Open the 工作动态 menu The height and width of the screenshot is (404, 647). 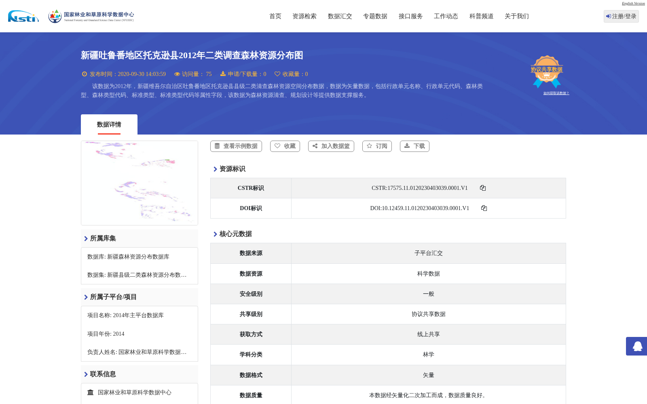click(446, 16)
